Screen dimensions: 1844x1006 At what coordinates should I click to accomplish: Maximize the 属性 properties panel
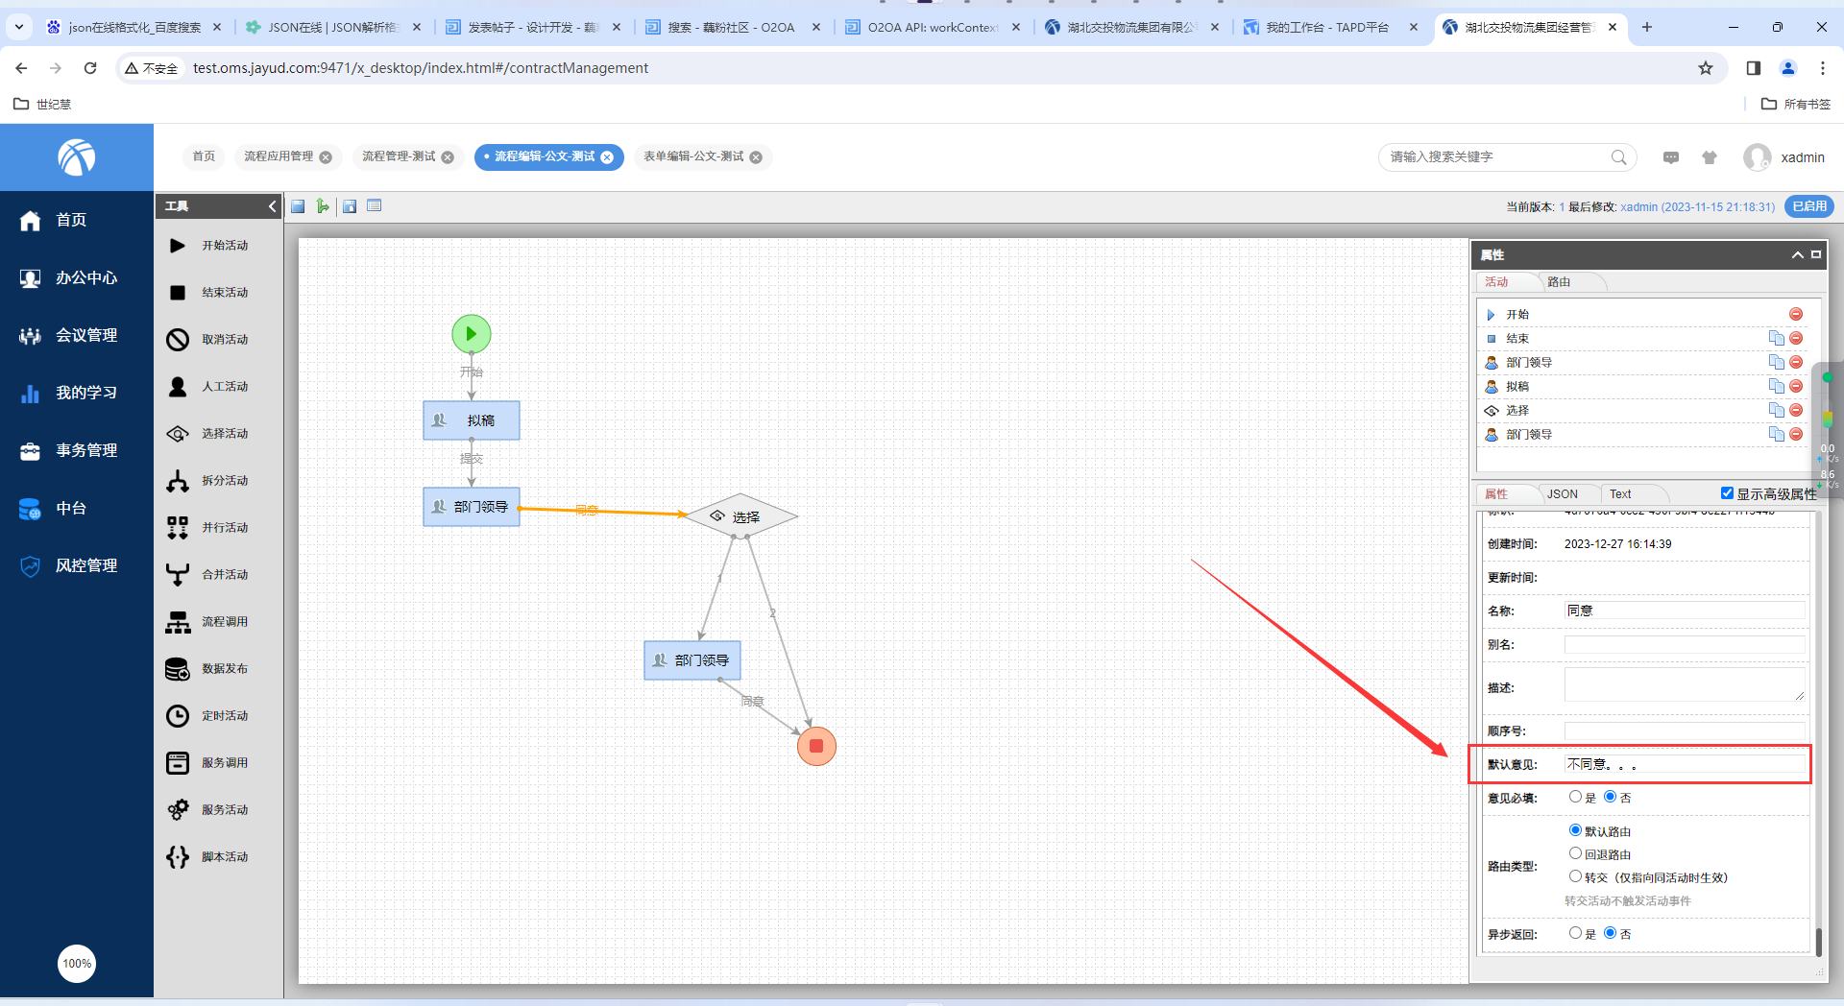(x=1816, y=254)
